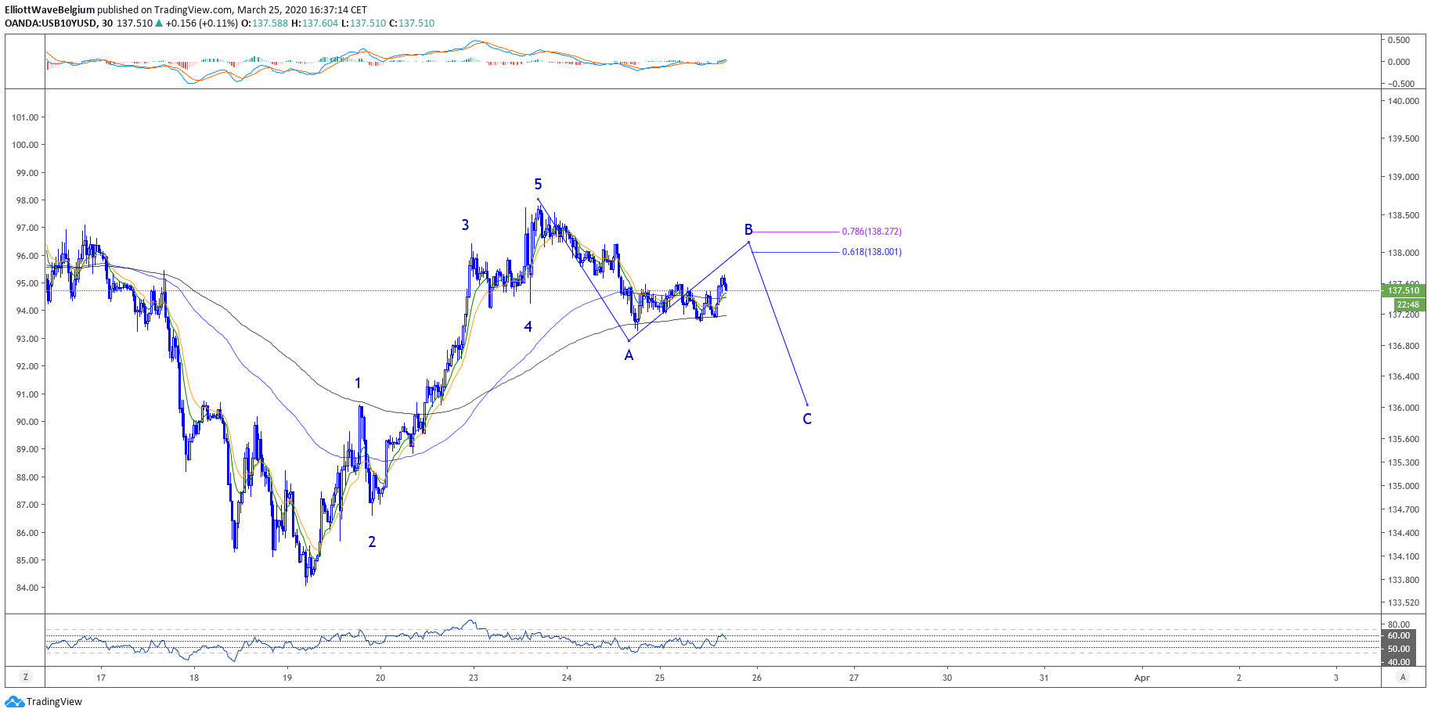
Task: Select the wave 4 label on the chart
Action: (528, 327)
